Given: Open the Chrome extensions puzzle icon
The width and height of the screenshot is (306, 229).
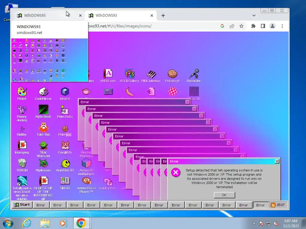Looking at the screenshot, I should (x=253, y=26).
